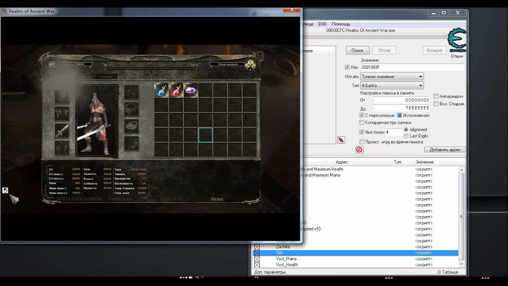This screenshot has width=508, height=286.
Task: Click the Добавить адрес button
Action: coord(445,150)
